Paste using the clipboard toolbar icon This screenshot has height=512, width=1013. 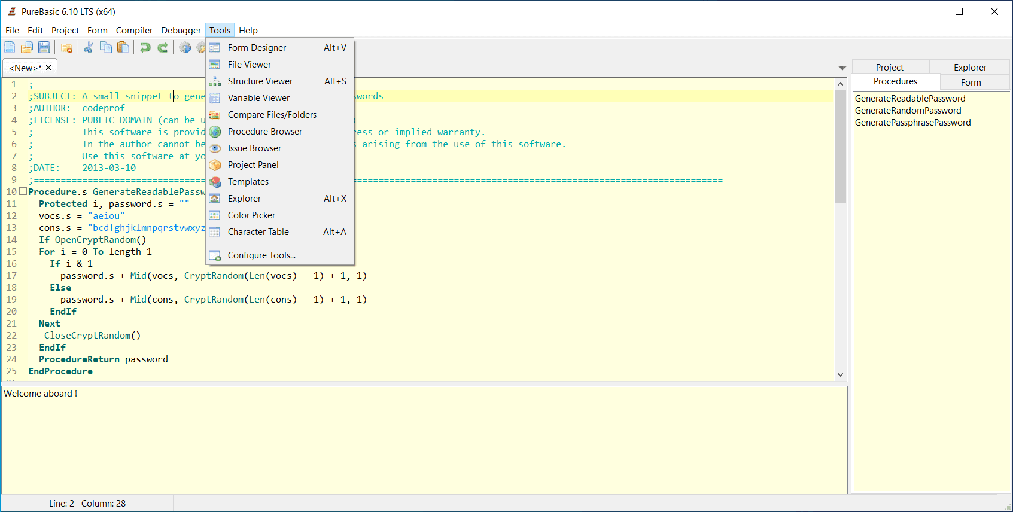pyautogui.click(x=123, y=48)
